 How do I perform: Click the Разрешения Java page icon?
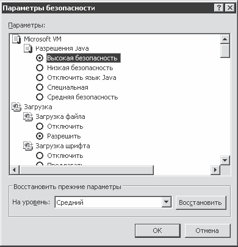coord(28,49)
